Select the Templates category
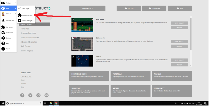Screen dimensions: 209x106 (x=25, y=29)
